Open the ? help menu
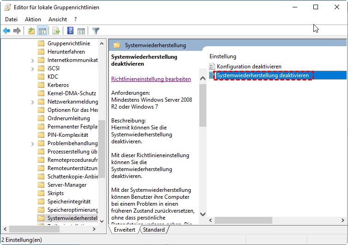Screen dimensions: 348x245 [75, 19]
